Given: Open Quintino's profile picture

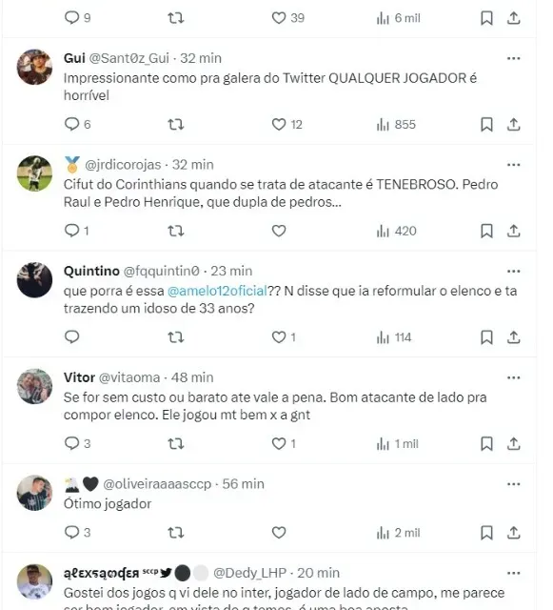Looking at the screenshot, I should tap(34, 280).
